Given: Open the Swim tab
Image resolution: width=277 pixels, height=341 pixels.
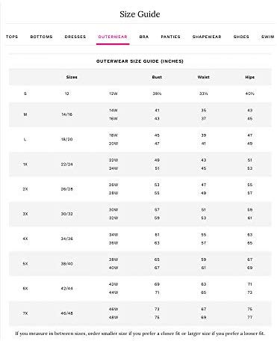Looking at the screenshot, I should coord(268,37).
